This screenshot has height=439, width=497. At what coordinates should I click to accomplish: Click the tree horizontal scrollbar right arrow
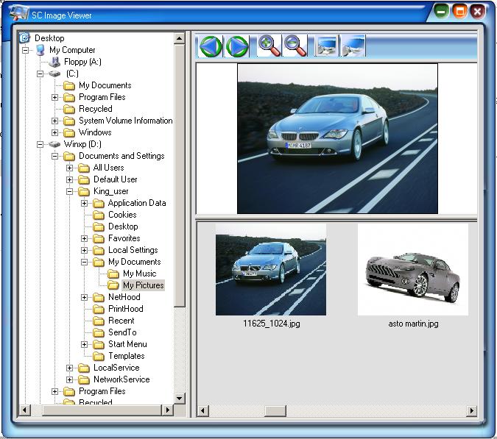[168, 410]
